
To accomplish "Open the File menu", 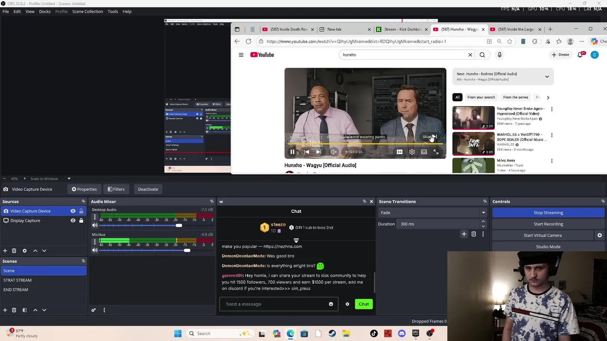I will pos(6,11).
